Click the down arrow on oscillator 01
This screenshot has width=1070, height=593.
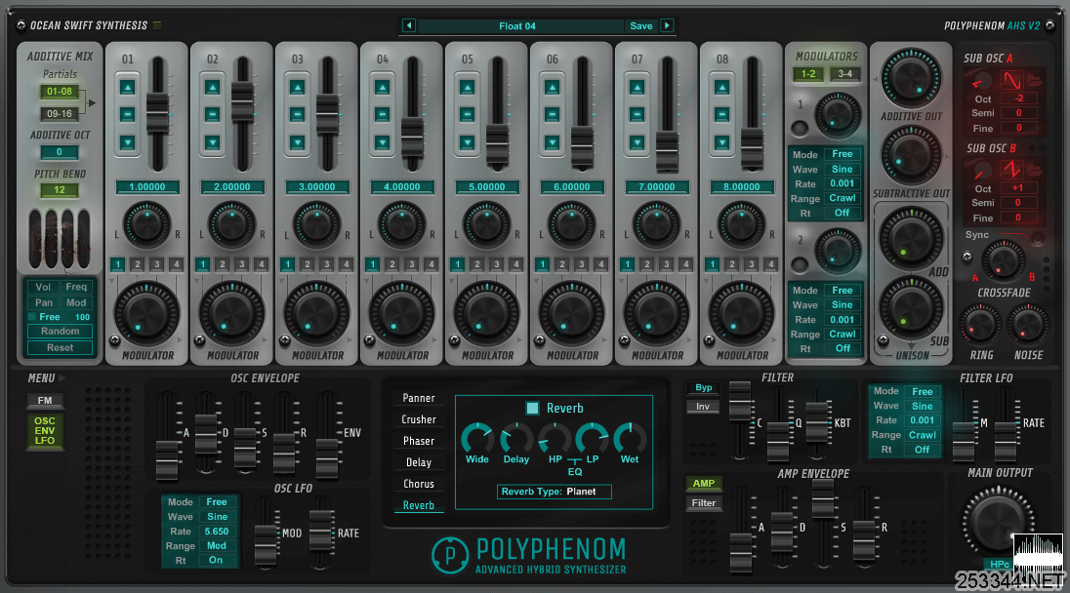(x=128, y=142)
